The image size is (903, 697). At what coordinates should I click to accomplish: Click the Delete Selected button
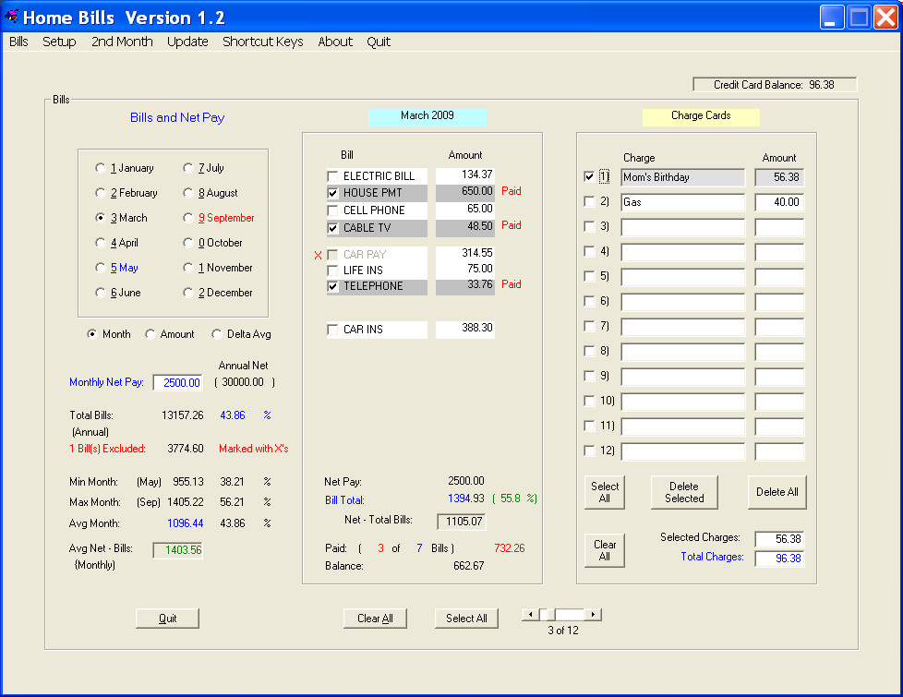684,492
